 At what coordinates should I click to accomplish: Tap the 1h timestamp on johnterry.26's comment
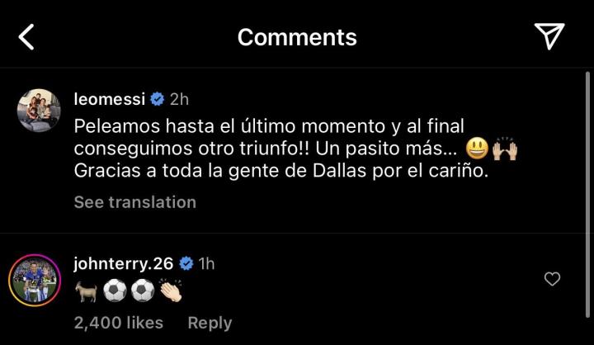(207, 263)
